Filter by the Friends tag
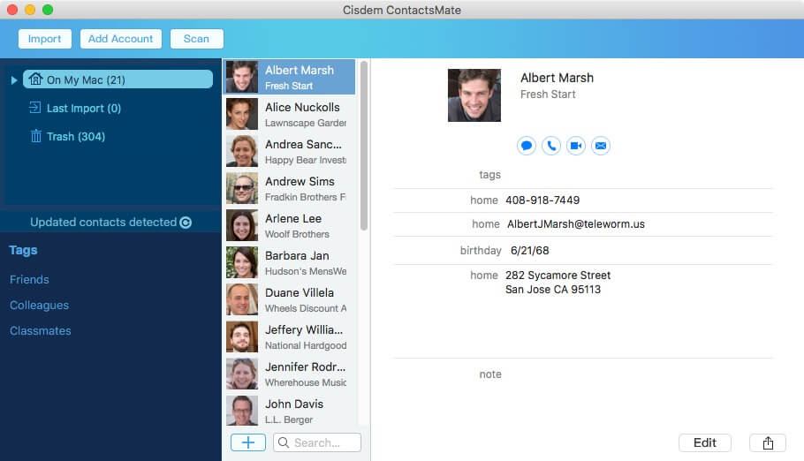This screenshot has height=461, width=804. (29, 279)
